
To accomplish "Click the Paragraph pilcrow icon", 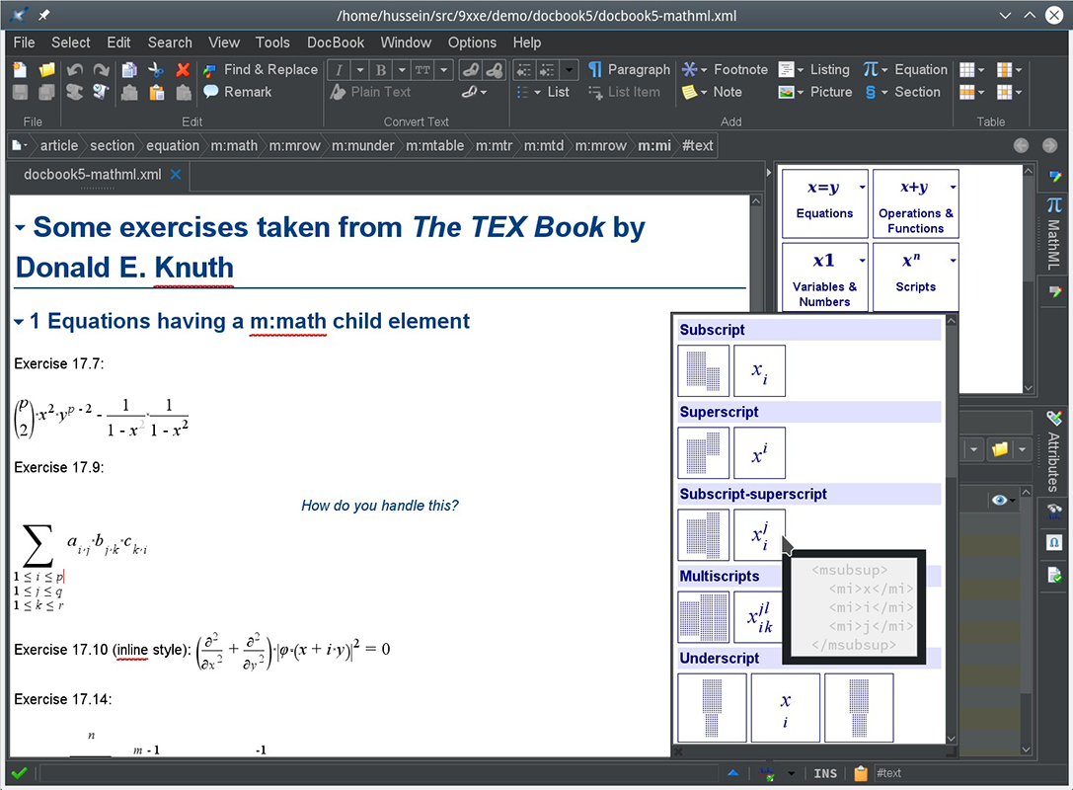I will coord(595,69).
